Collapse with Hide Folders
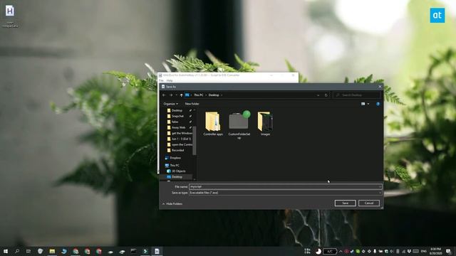 [172, 204]
